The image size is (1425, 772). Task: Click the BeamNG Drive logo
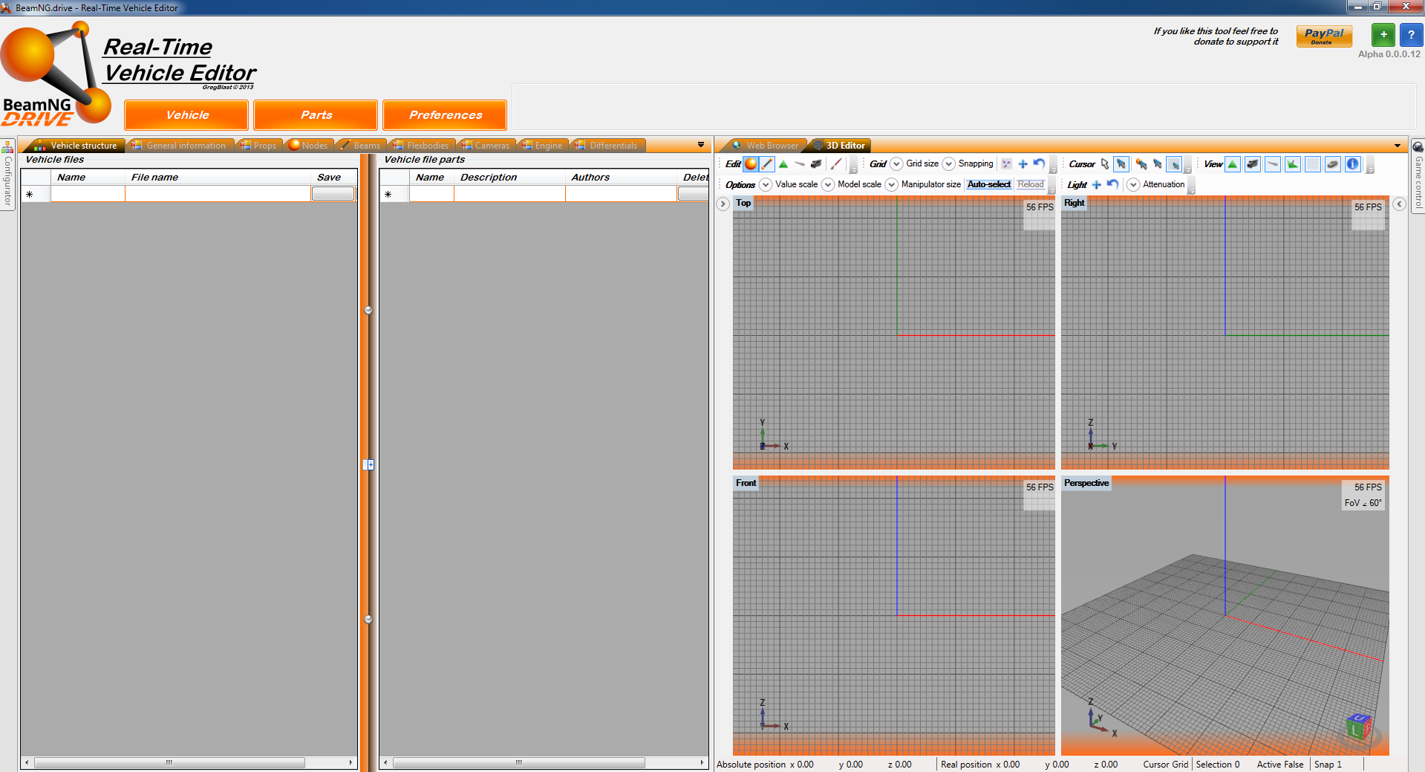(56, 74)
